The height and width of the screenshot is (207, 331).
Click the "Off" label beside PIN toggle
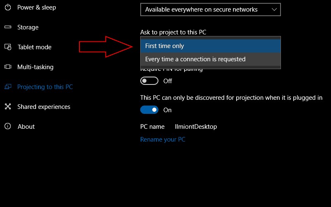tap(168, 81)
